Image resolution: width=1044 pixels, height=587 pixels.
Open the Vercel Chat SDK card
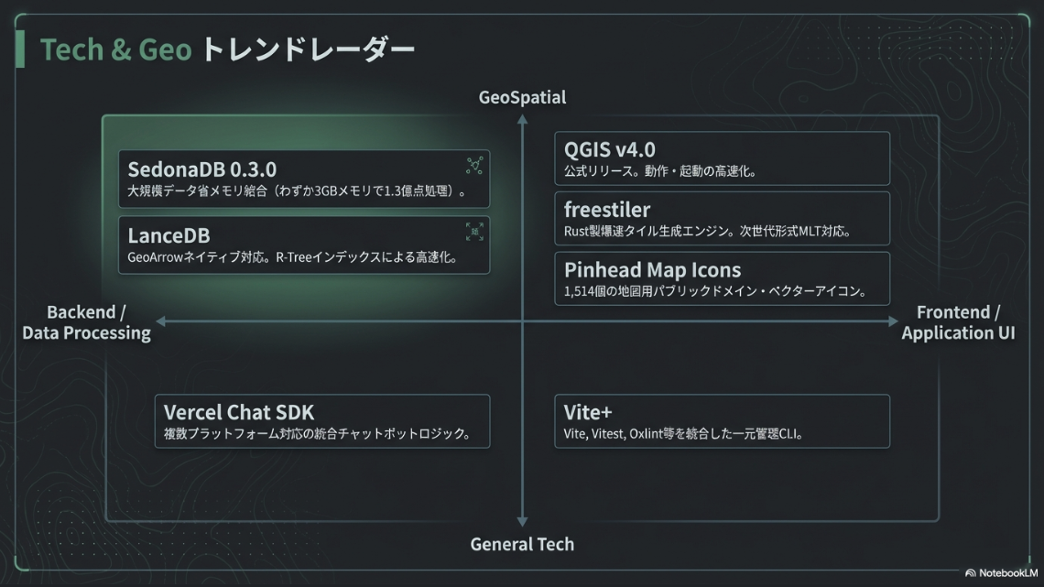tap(321, 421)
